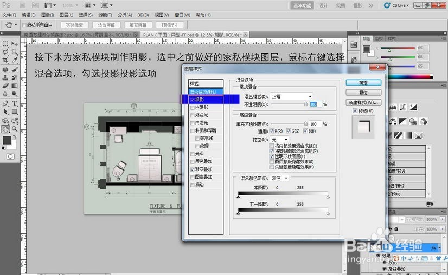Open the 混合颜色带 灰色 dropdown
This screenshot has width=448, height=275.
pyautogui.click(x=279, y=178)
